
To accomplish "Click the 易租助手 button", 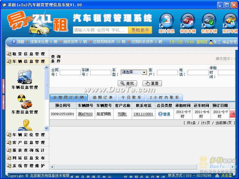I will [x=140, y=30].
